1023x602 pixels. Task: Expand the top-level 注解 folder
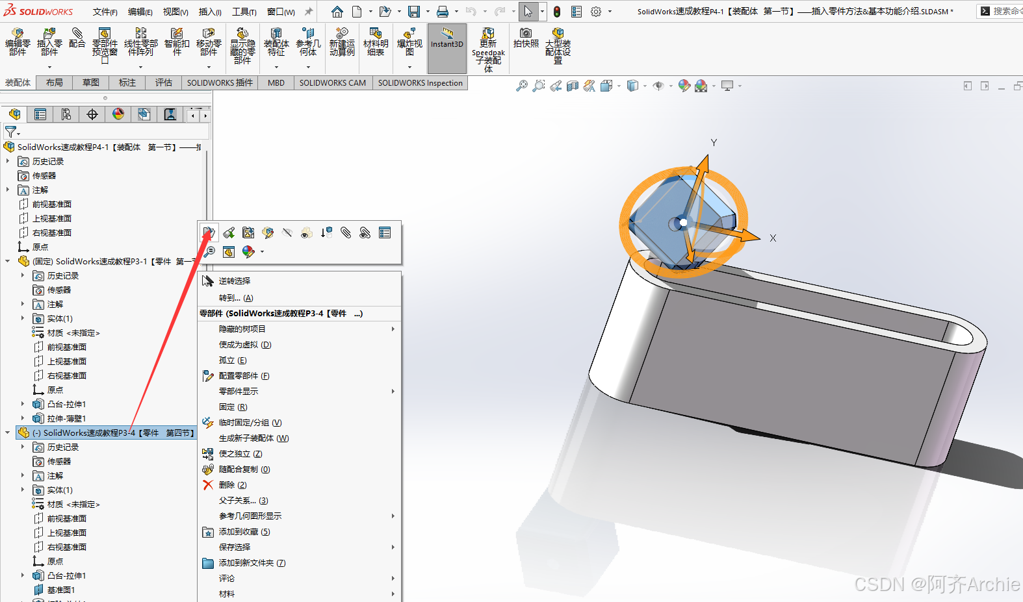coord(8,190)
